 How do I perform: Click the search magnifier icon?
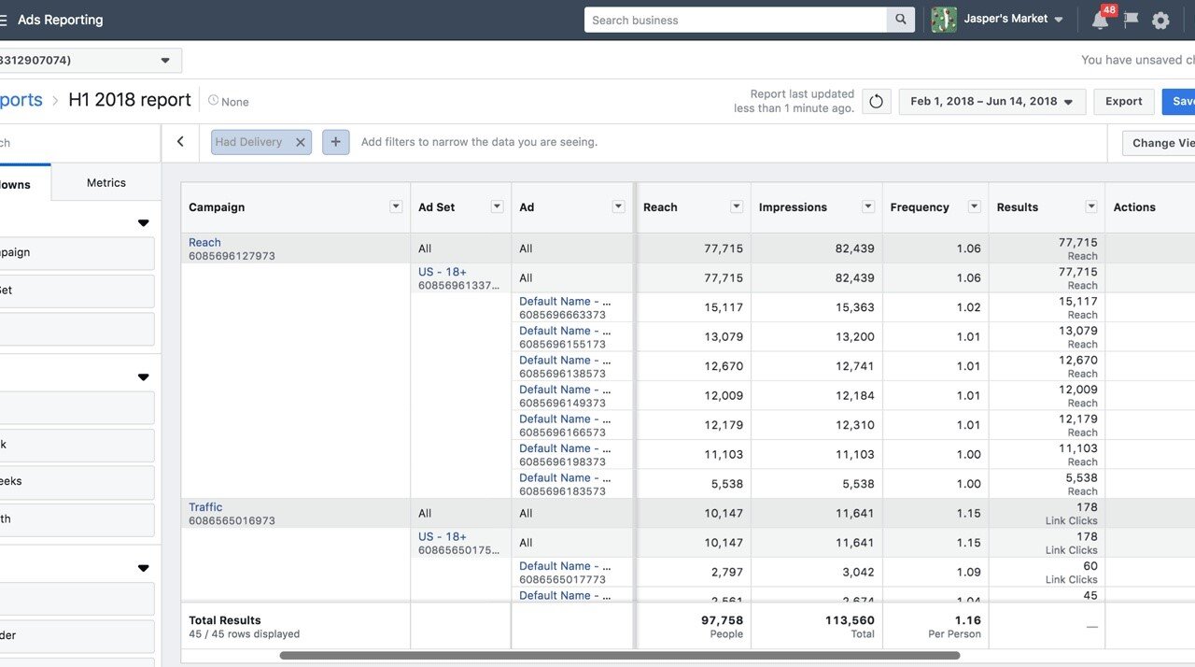tap(900, 20)
